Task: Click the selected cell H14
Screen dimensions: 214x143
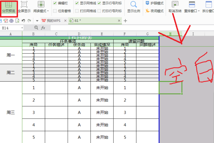Action: tap(171, 88)
